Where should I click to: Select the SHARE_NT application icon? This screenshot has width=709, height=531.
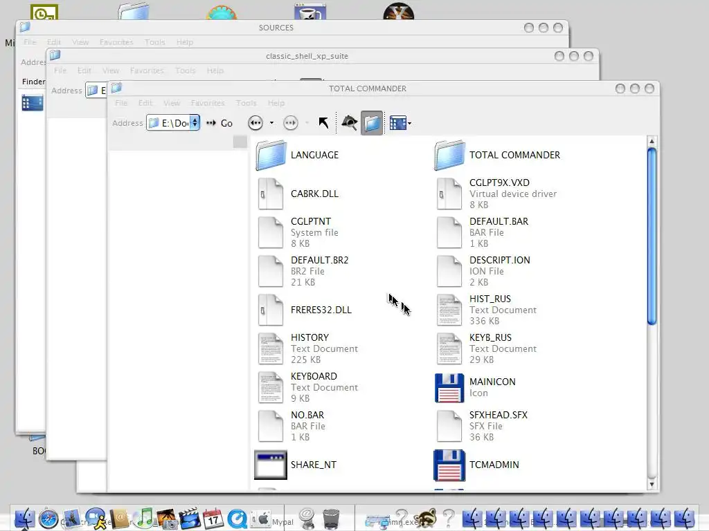click(x=271, y=465)
